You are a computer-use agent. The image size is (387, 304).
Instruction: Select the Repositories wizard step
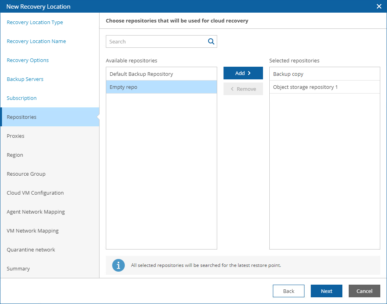tap(22, 117)
